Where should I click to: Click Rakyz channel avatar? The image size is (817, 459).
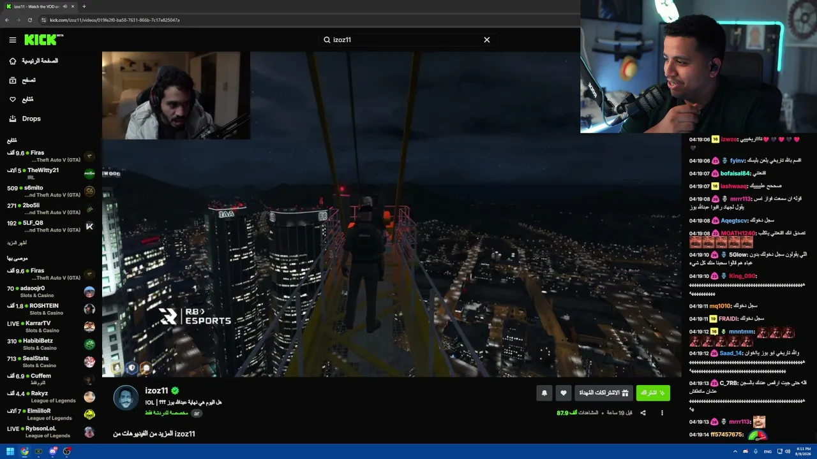point(89,397)
